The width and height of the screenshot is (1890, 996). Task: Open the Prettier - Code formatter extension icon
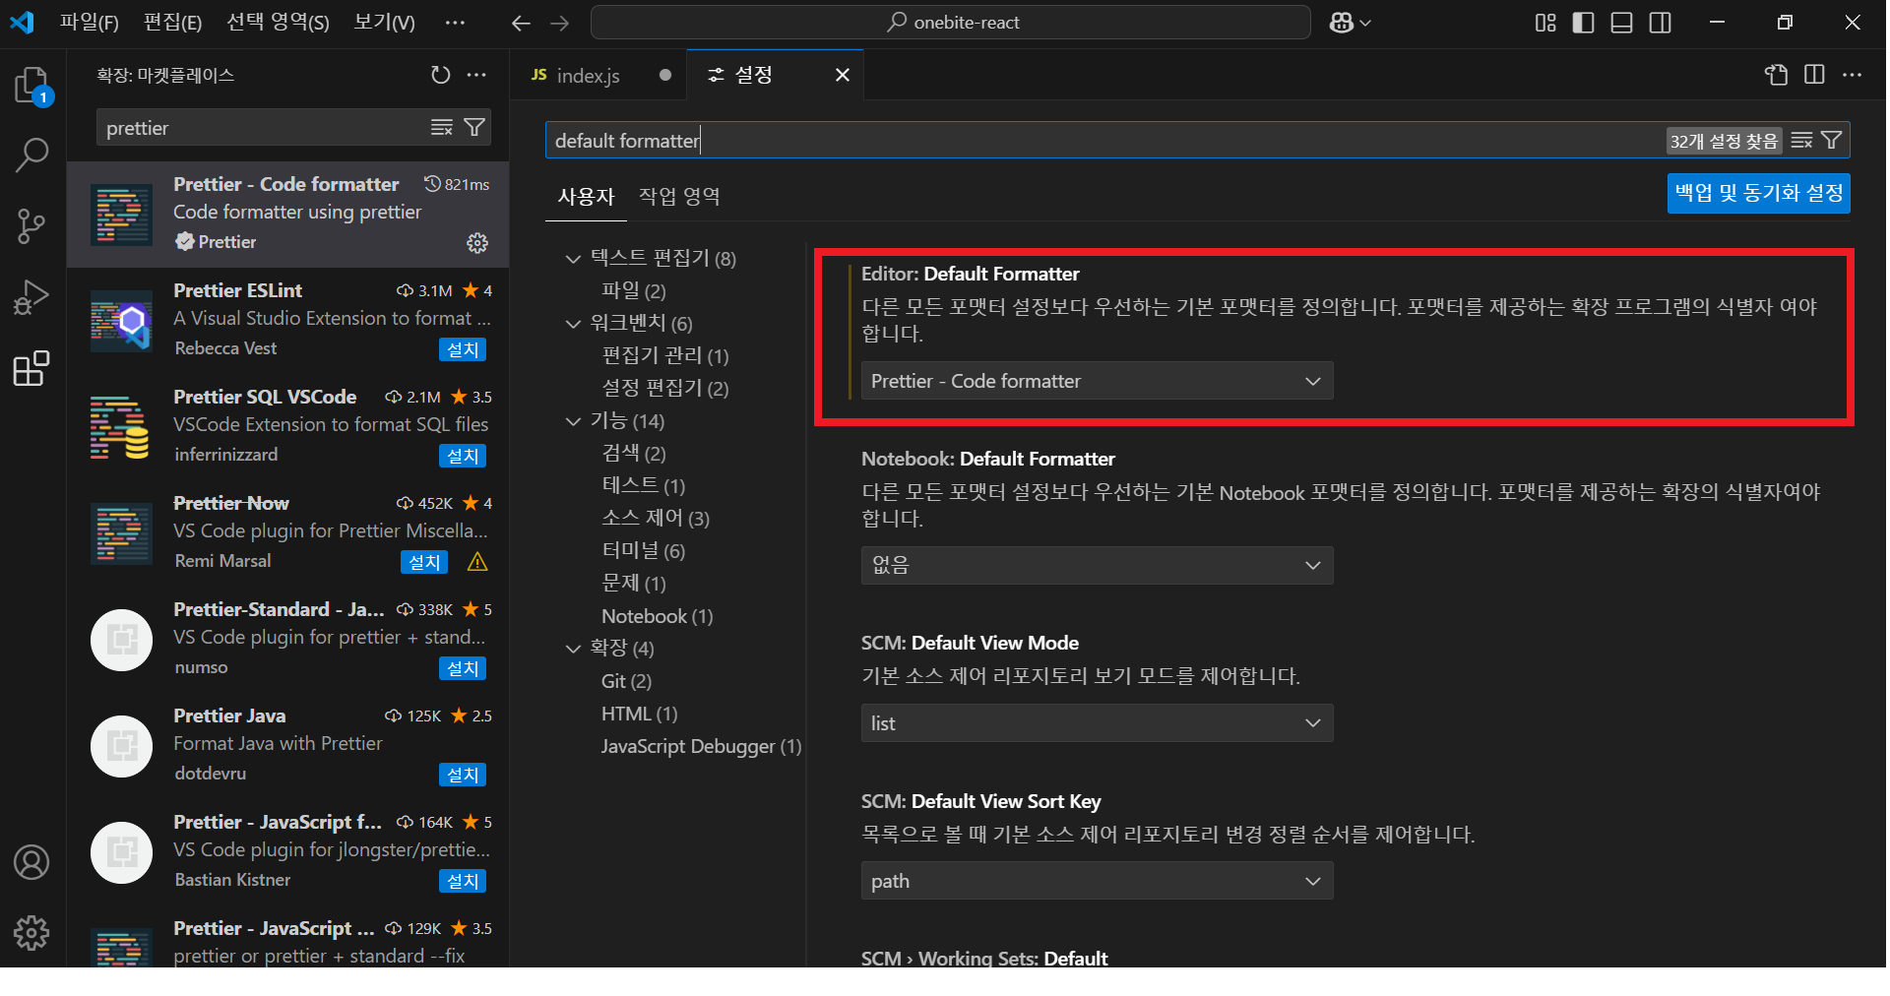click(x=122, y=215)
